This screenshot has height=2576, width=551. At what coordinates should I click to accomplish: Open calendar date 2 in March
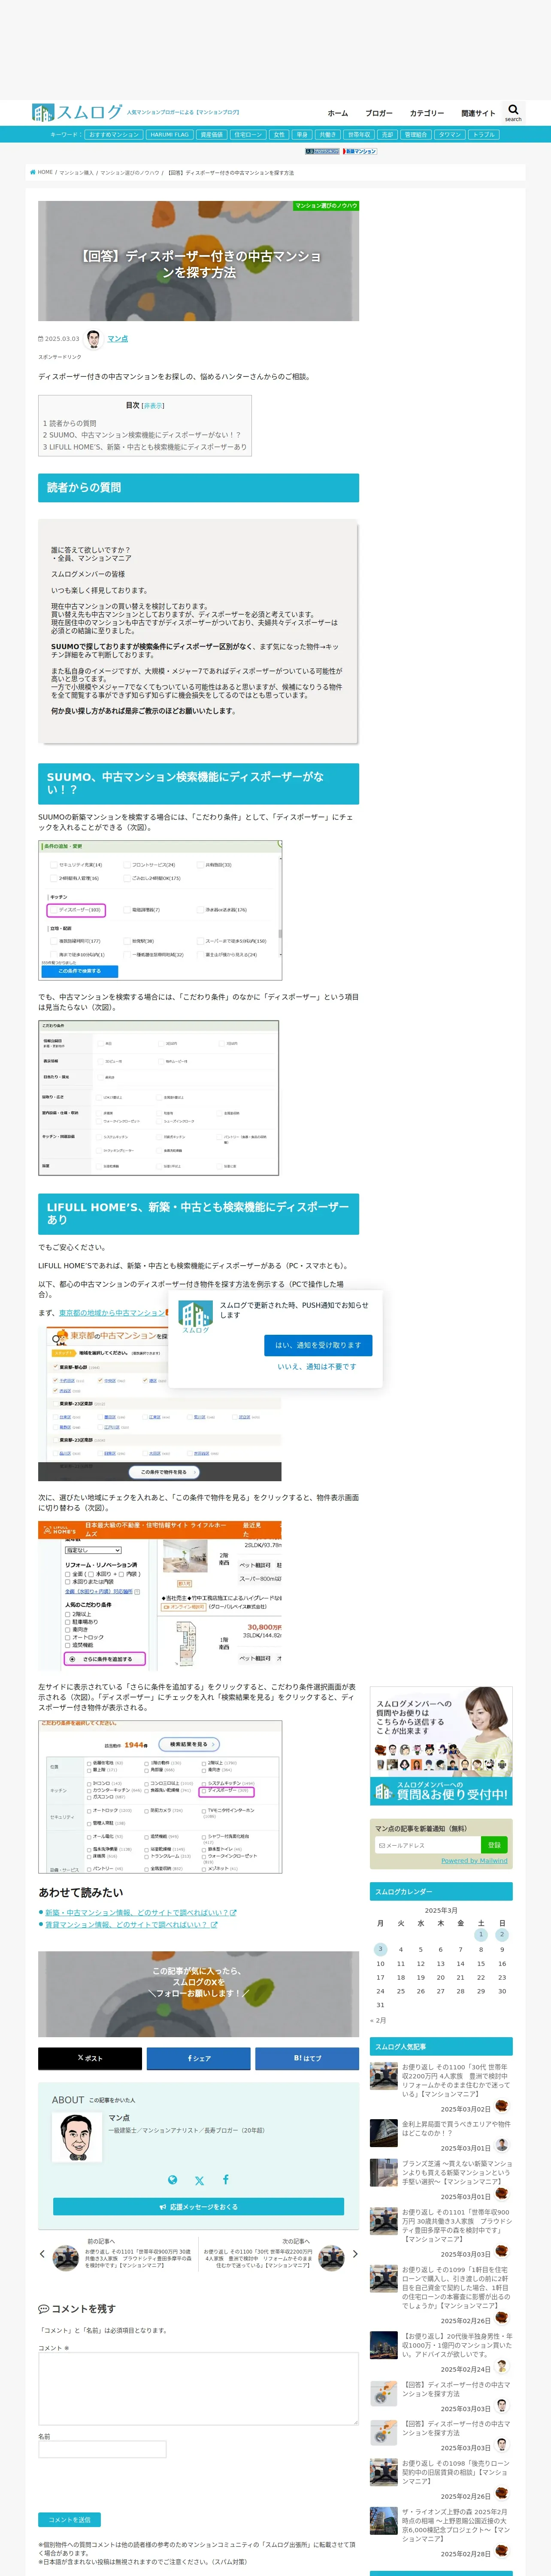[502, 1935]
